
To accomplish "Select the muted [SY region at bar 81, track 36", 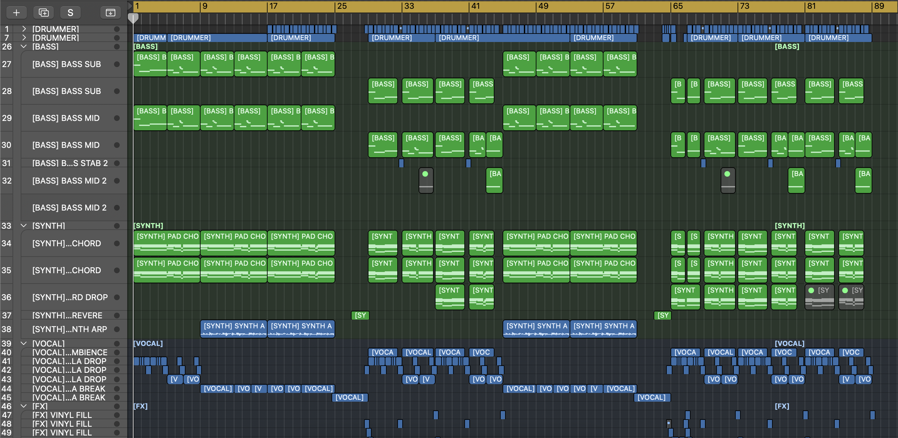I will coord(819,297).
